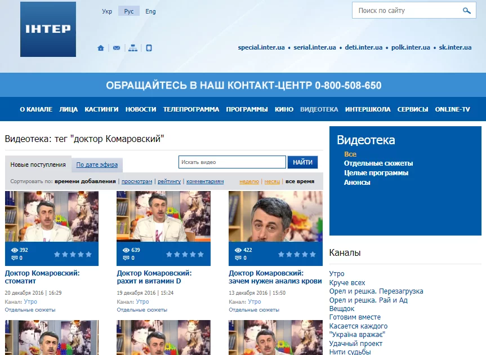Screen dimensions: 486x355
Task: Visit serial.inter.ua link
Action: 315,47
